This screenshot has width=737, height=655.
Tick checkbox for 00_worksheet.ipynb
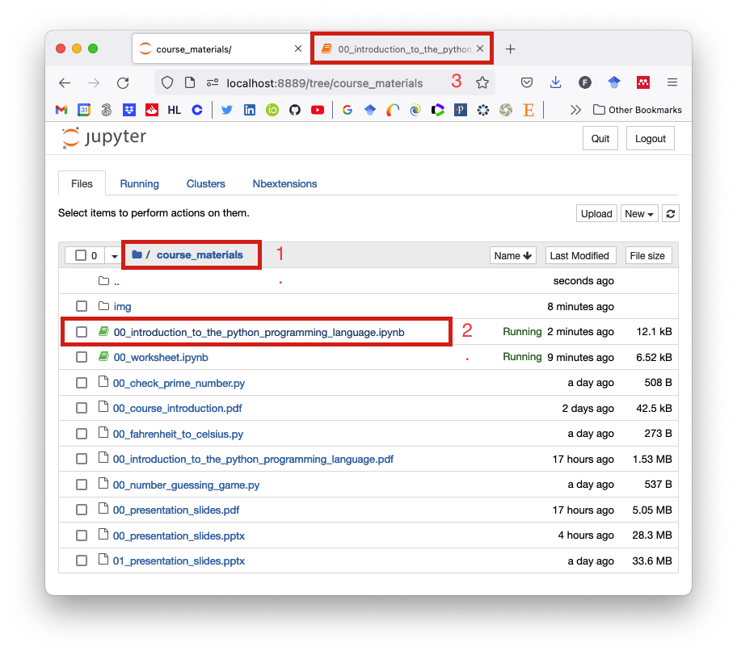click(82, 357)
